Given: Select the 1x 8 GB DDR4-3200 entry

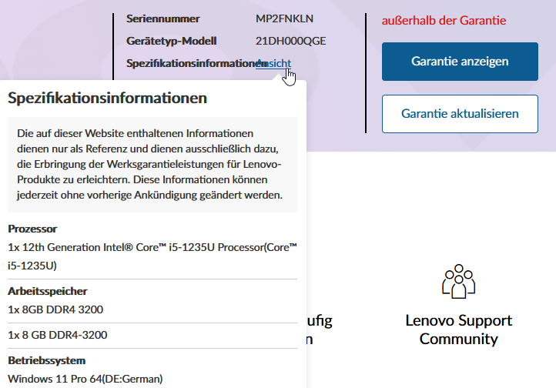Looking at the screenshot, I should coord(58,335).
